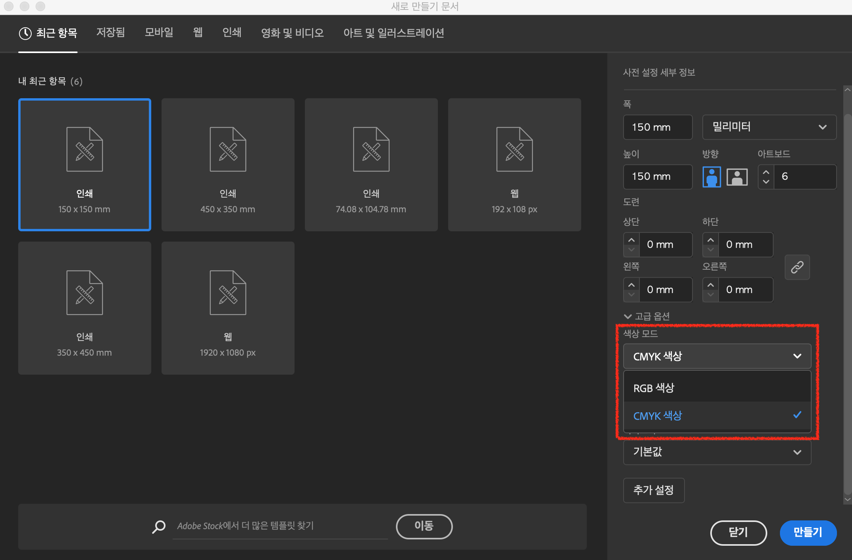Increase artboard count with up arrow
Screen dimensions: 852x560
(x=766, y=172)
